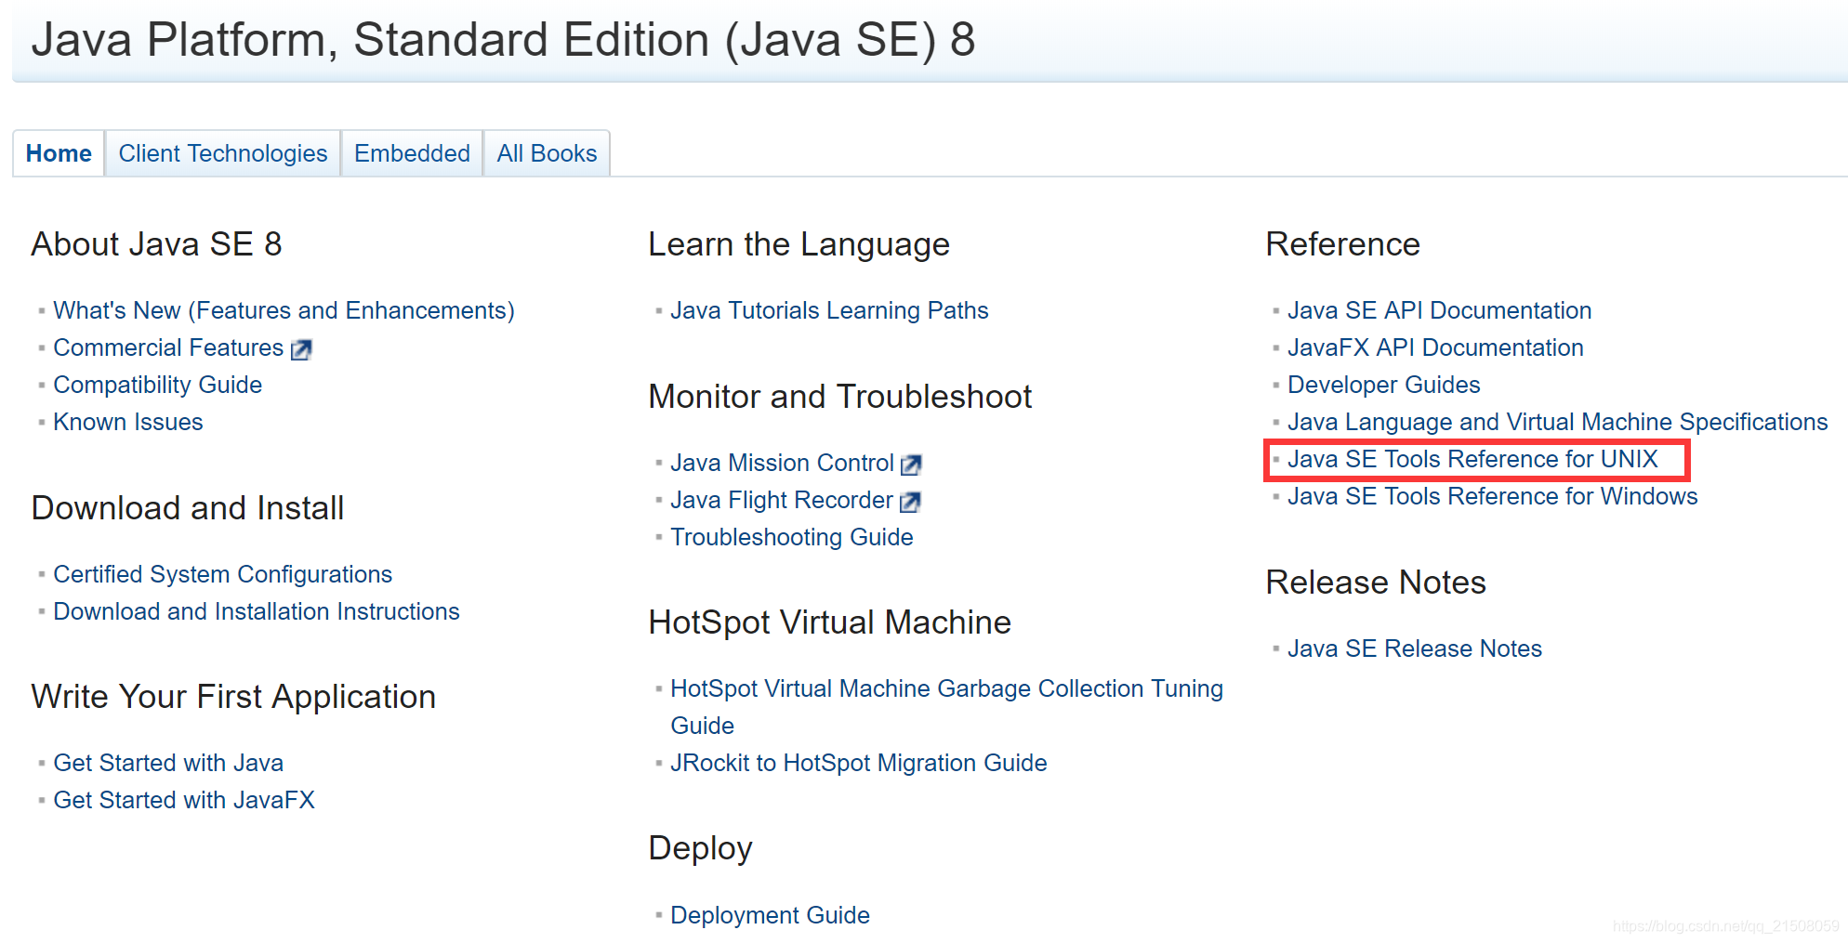Open Java SE Release Notes link
The image size is (1848, 943).
click(x=1414, y=648)
